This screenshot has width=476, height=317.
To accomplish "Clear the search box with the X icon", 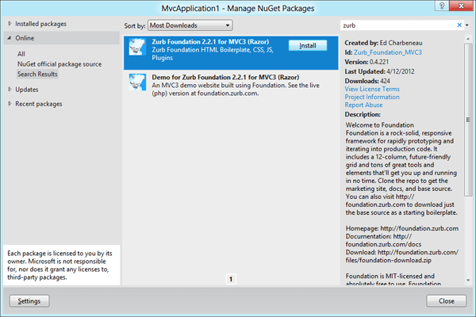I will (459, 25).
